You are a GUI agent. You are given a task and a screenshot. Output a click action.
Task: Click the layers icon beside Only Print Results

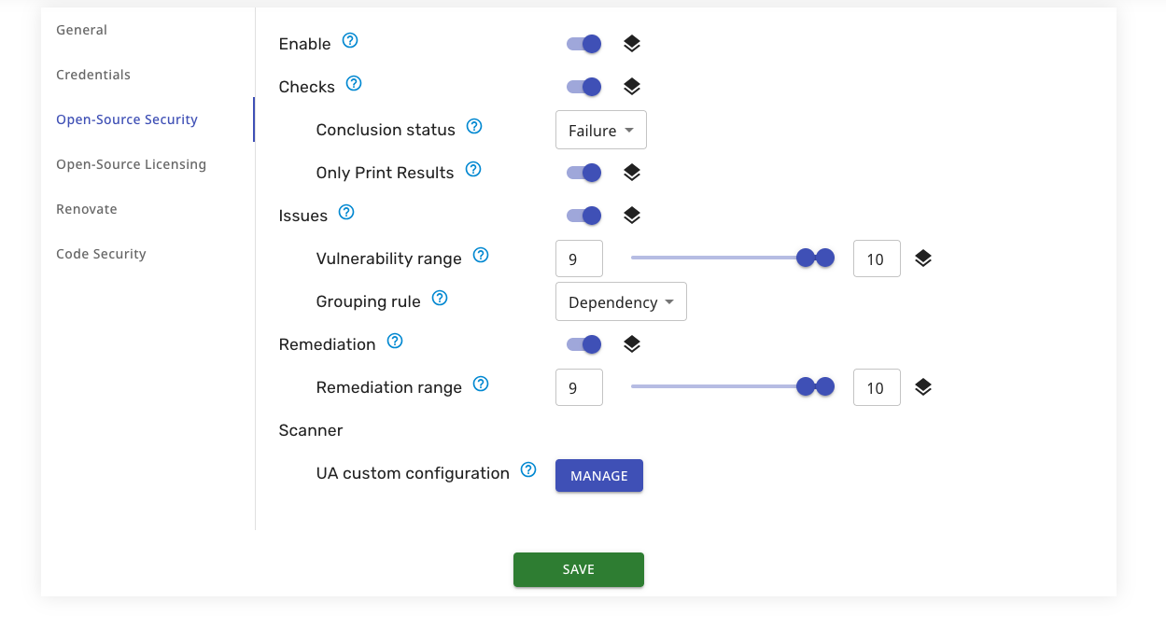tap(632, 173)
